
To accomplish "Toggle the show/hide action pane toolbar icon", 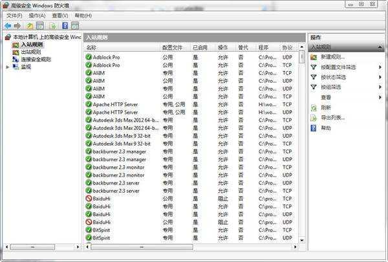I will tap(75, 26).
